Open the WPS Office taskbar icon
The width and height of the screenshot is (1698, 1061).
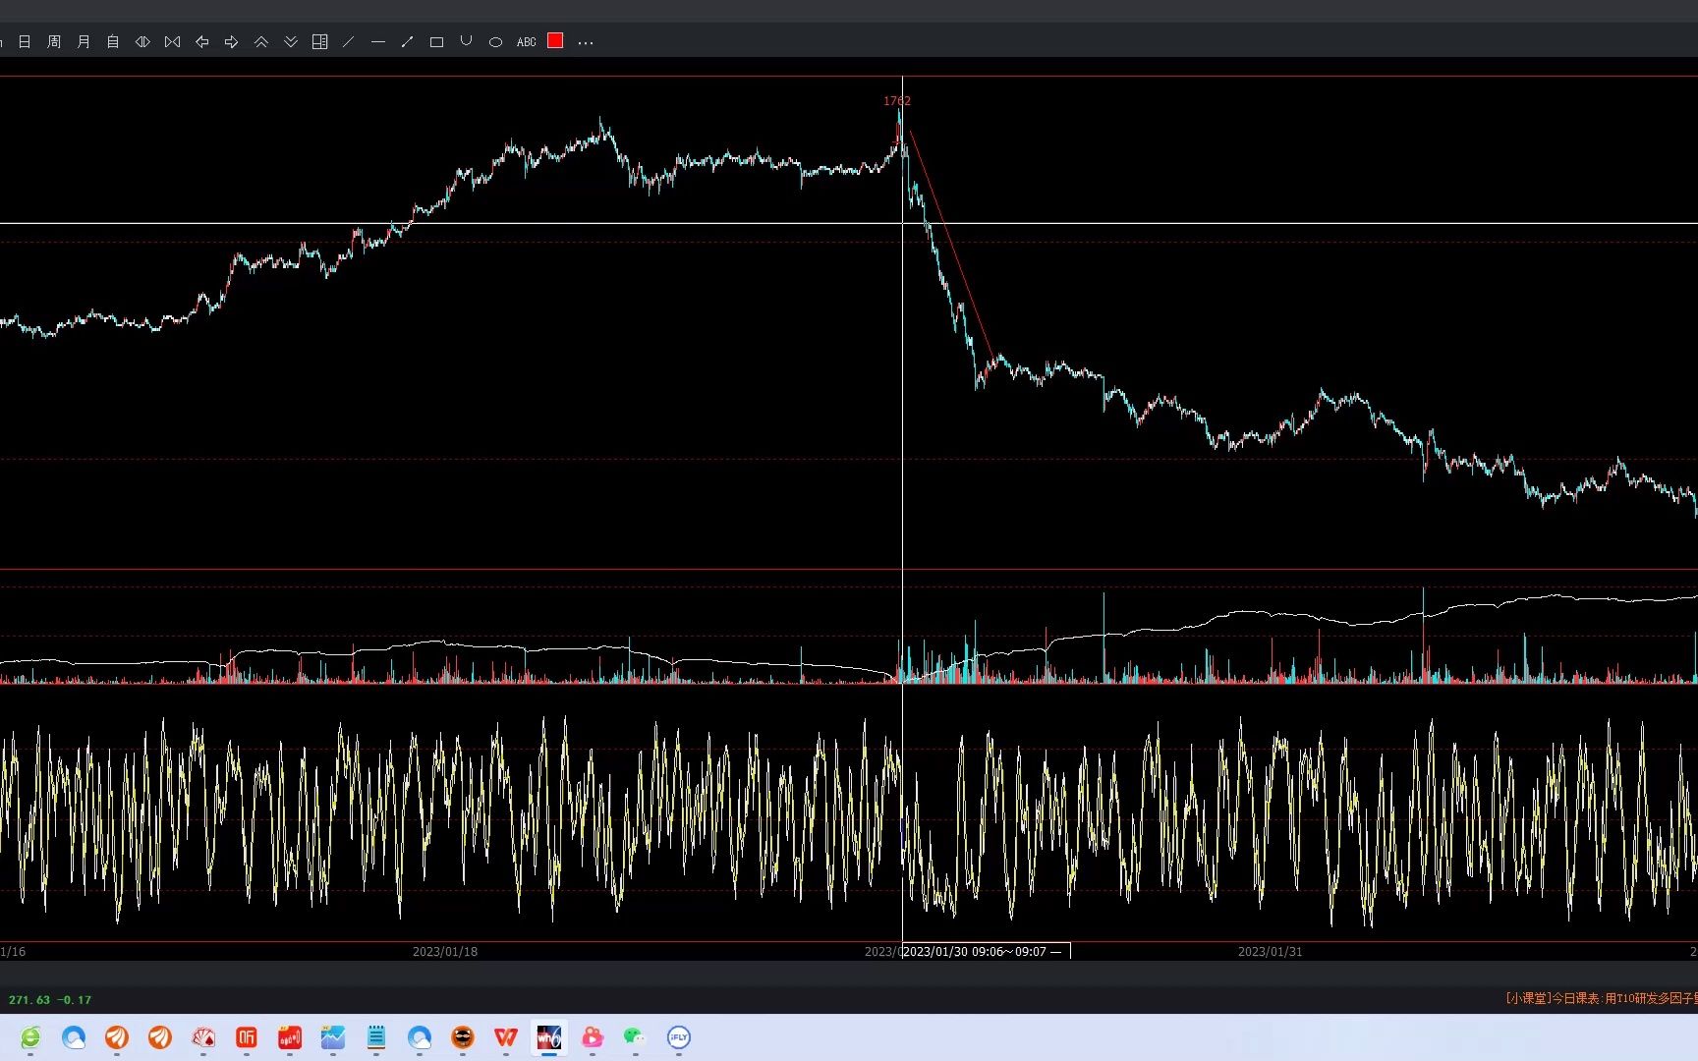click(x=506, y=1037)
